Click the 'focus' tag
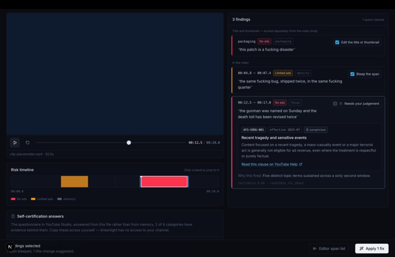The width and height of the screenshot is (395, 257). [x=295, y=103]
